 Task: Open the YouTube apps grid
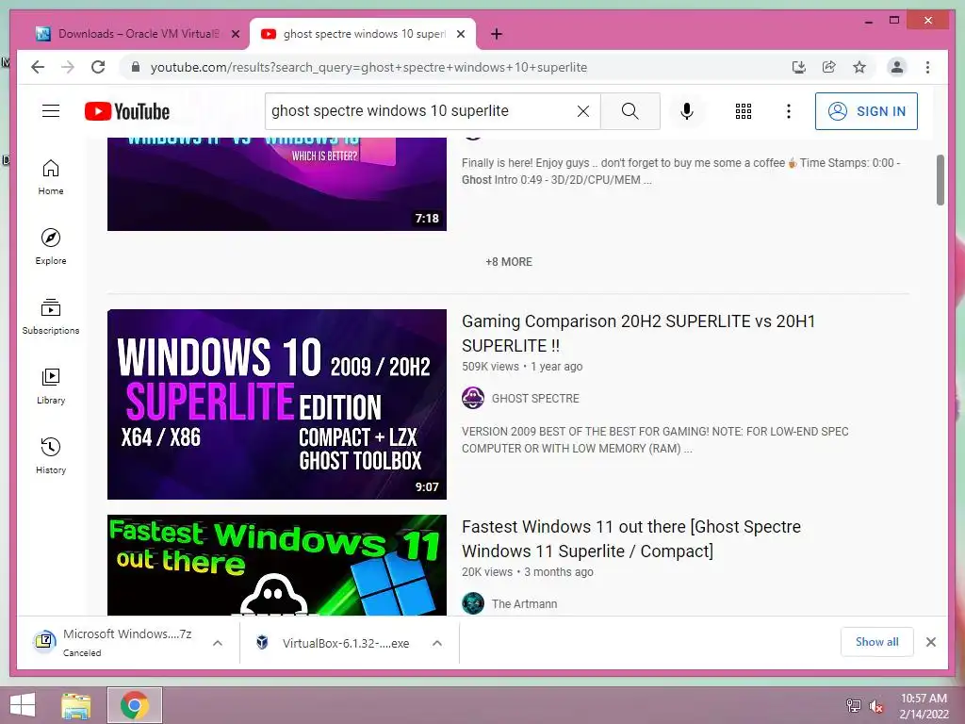click(743, 111)
